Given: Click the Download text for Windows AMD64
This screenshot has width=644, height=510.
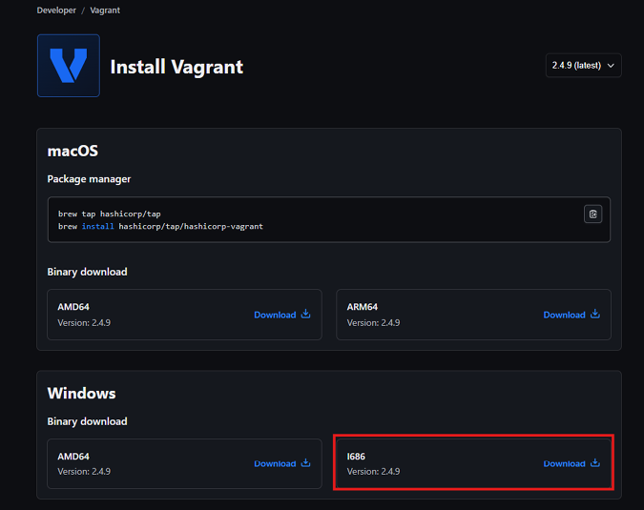Looking at the screenshot, I should tap(275, 464).
